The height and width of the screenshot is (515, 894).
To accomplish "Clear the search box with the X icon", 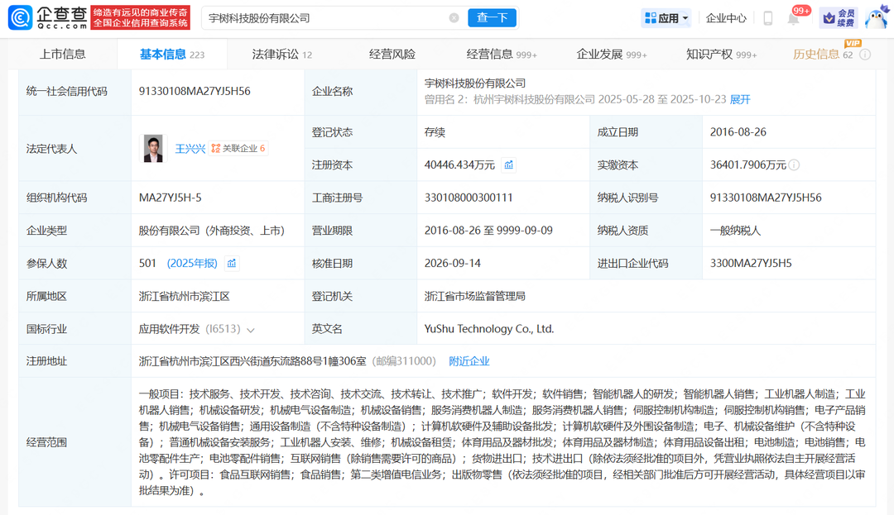I will tap(454, 18).
